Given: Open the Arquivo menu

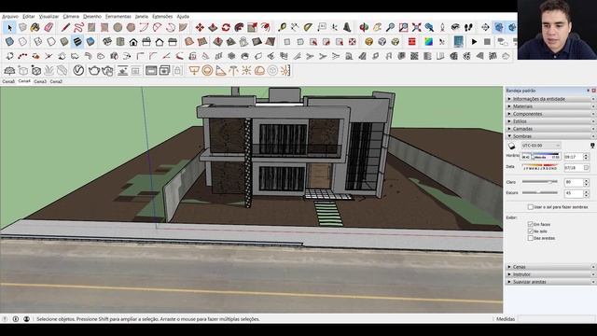Looking at the screenshot, I should coord(10,17).
